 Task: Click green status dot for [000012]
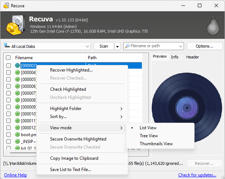pos(17,127)
